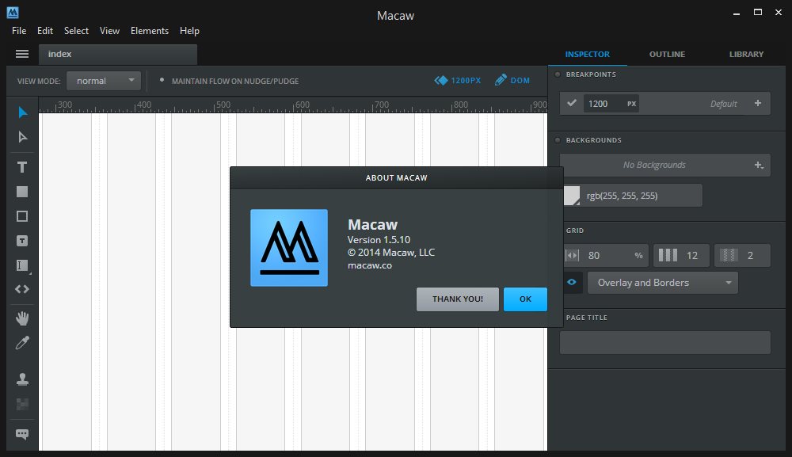The height and width of the screenshot is (457, 792).
Task: Click the grid width icon beside 80
Action: click(572, 256)
